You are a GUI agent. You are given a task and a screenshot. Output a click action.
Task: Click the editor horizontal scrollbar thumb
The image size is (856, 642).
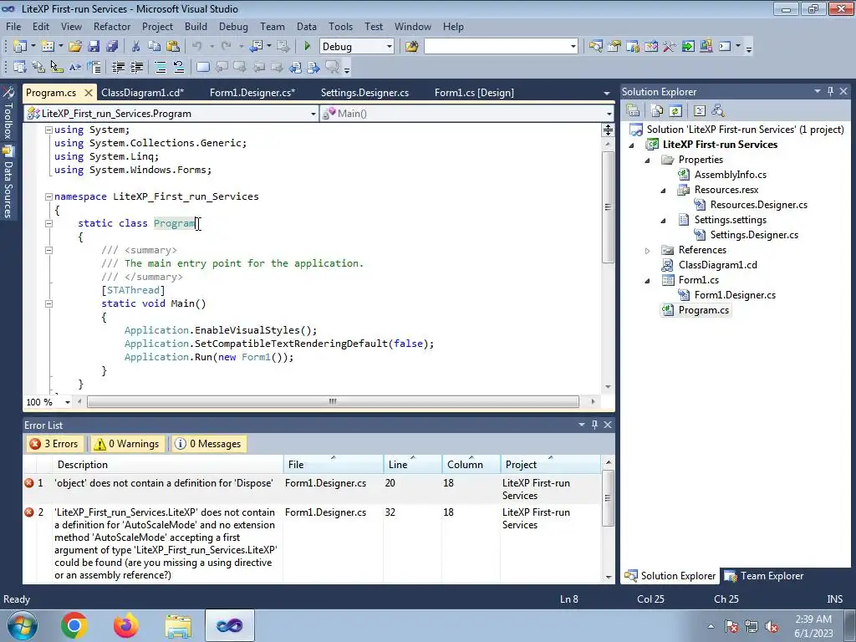pos(333,402)
